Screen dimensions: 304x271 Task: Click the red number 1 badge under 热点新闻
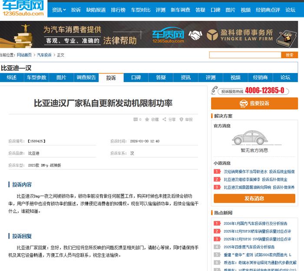tap(217, 224)
